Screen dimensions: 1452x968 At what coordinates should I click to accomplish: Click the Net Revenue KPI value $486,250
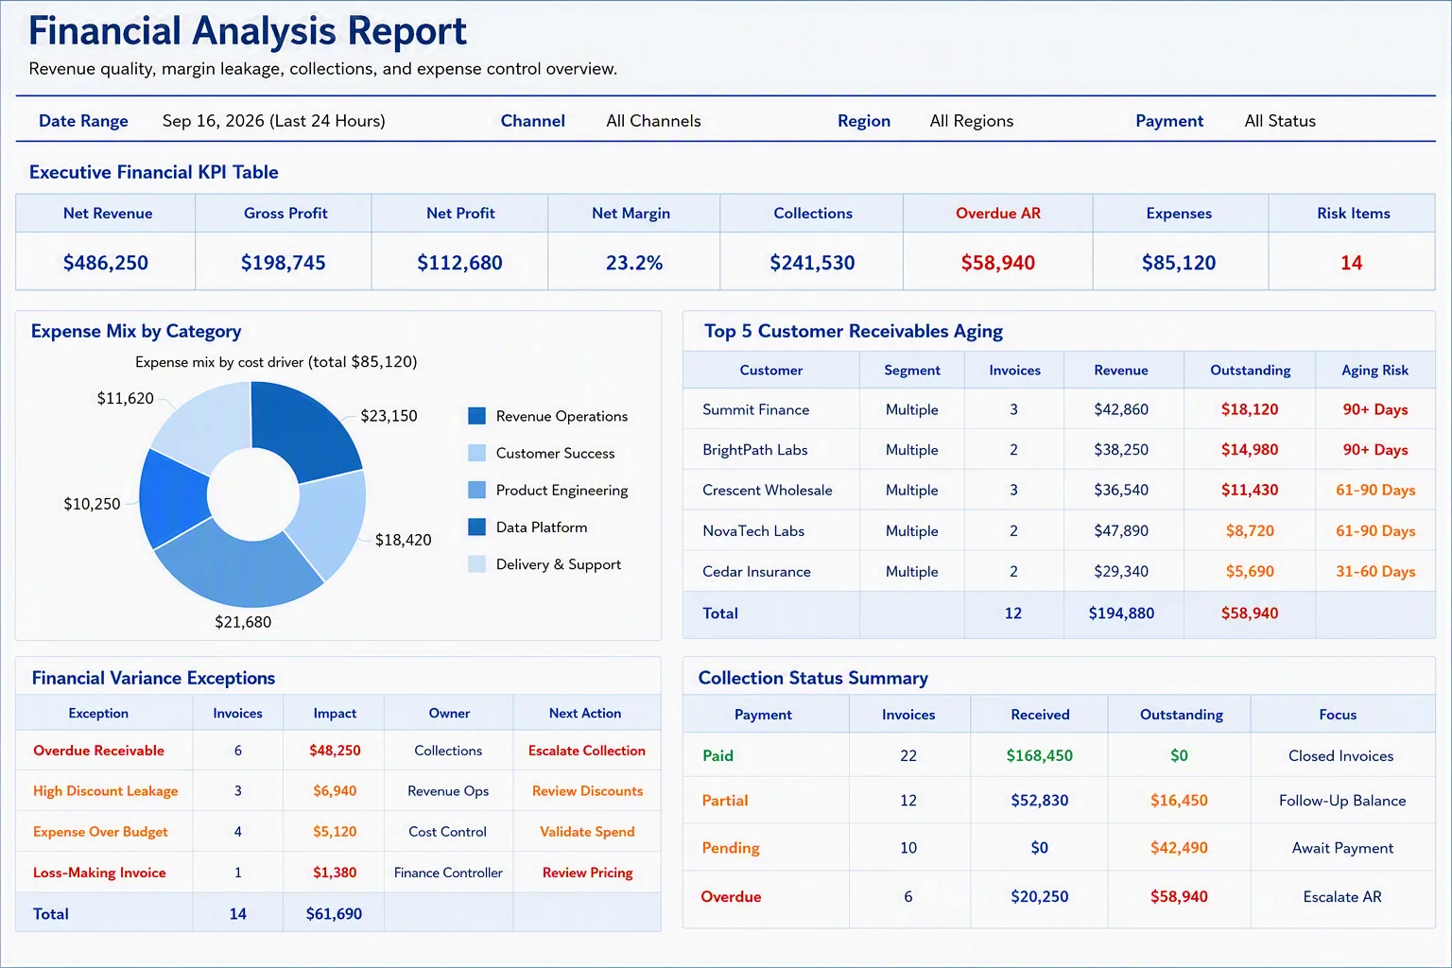tap(106, 263)
